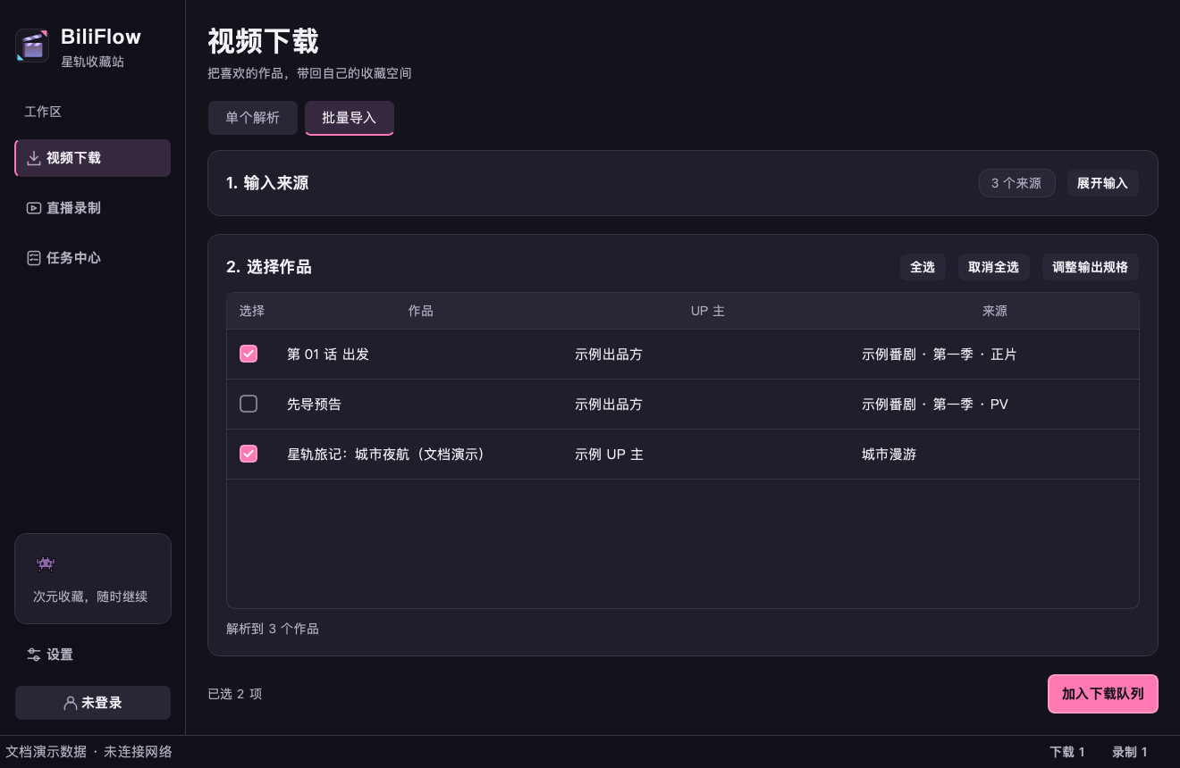Open 设置 in the sidebar
The image size is (1180, 768).
pyautogui.click(x=93, y=655)
